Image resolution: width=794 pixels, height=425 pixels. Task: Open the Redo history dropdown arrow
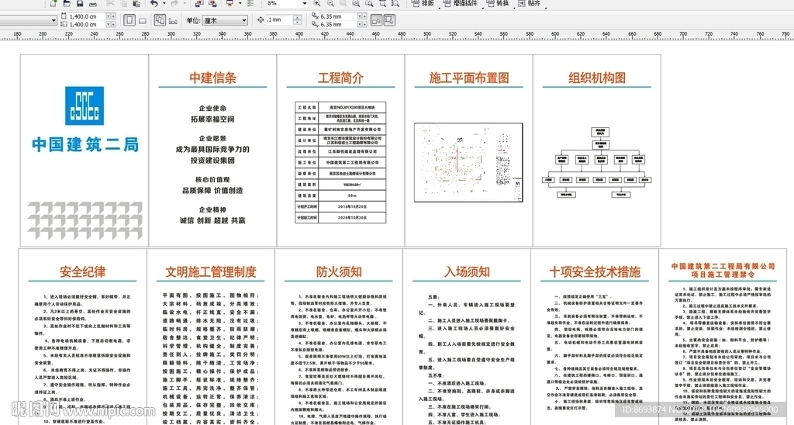click(185, 4)
